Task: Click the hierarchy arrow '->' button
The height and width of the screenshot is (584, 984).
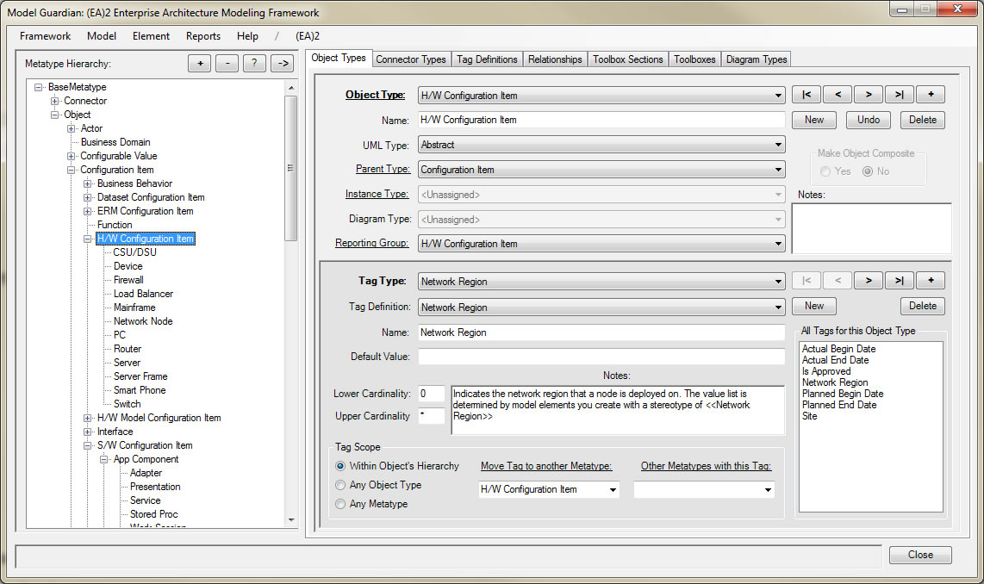Action: [x=283, y=64]
